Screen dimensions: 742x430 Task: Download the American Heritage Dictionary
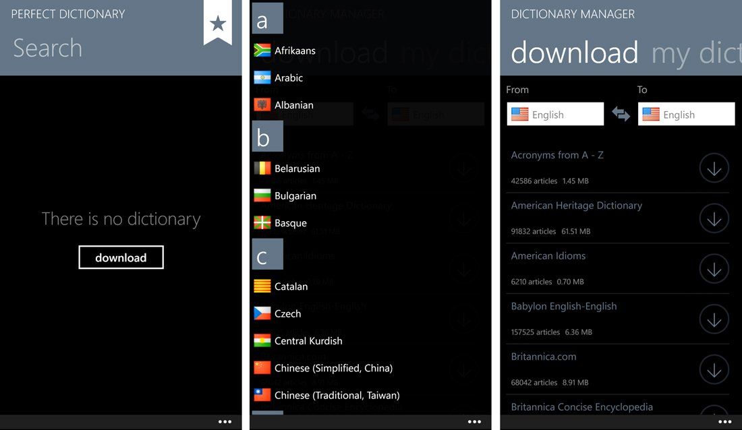[714, 218]
